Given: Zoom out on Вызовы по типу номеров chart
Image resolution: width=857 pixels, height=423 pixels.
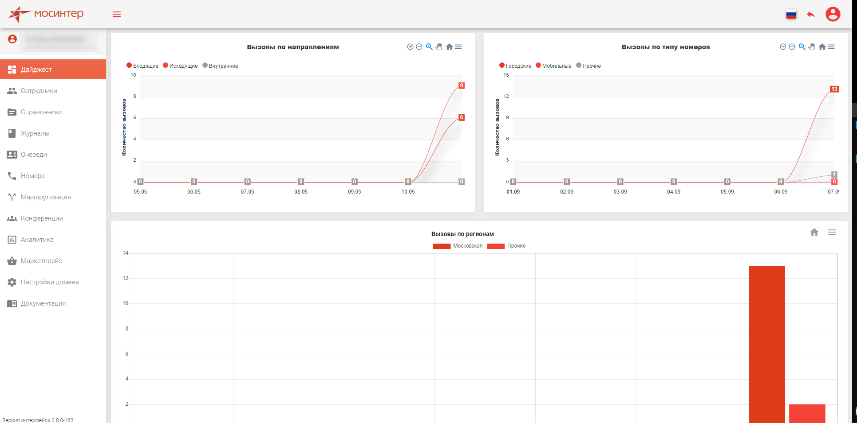Looking at the screenshot, I should pyautogui.click(x=792, y=47).
